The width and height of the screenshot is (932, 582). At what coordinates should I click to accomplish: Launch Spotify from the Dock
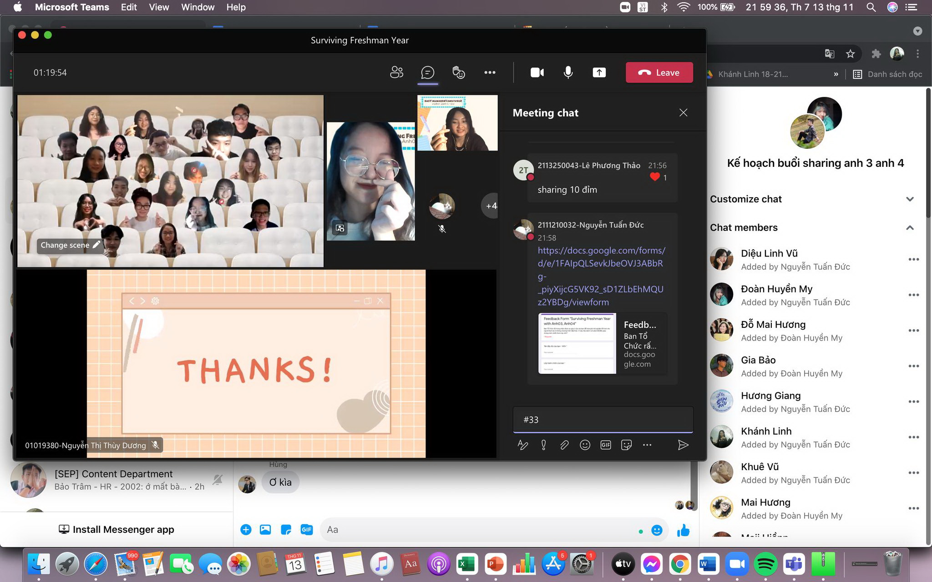pyautogui.click(x=765, y=564)
